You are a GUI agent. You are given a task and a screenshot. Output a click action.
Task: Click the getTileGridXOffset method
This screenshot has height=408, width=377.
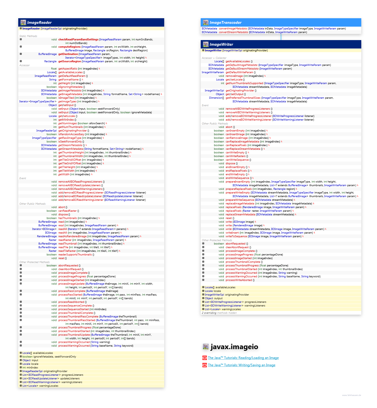tap(70, 160)
